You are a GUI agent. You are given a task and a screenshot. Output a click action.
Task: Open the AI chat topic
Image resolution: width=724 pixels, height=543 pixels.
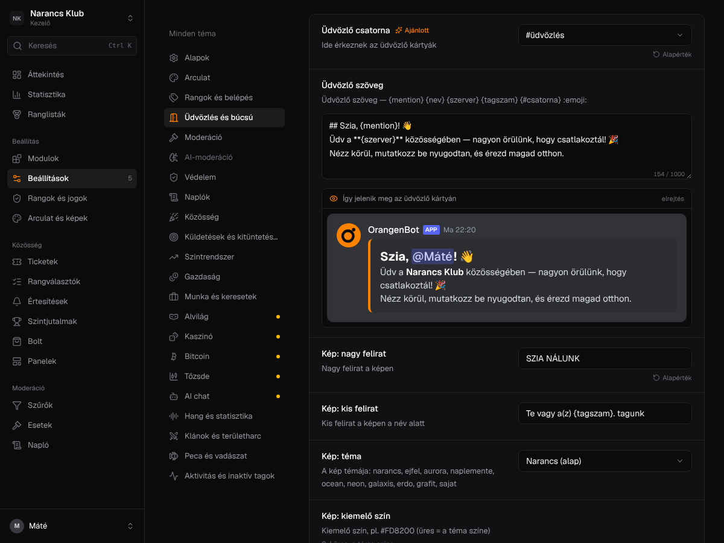coord(224,396)
